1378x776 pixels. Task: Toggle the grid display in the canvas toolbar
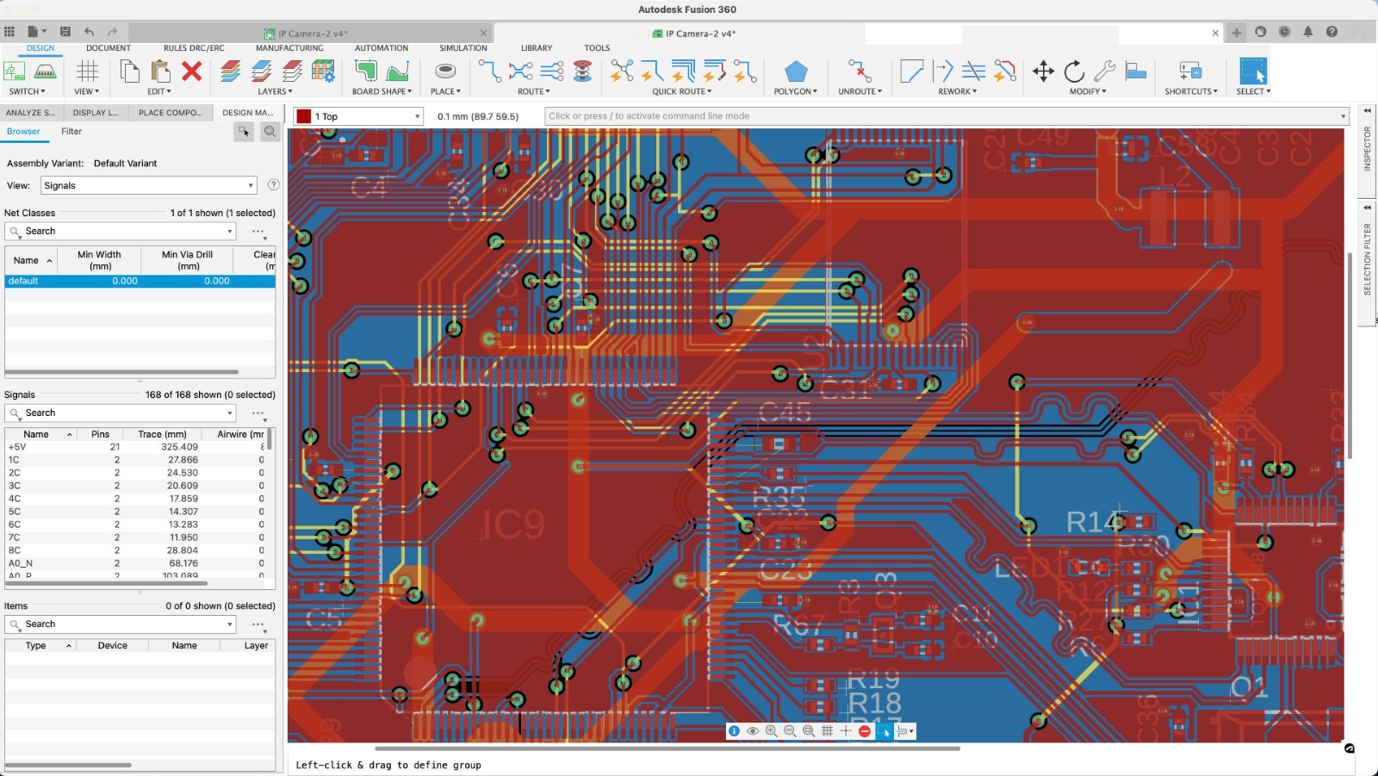pyautogui.click(x=828, y=731)
